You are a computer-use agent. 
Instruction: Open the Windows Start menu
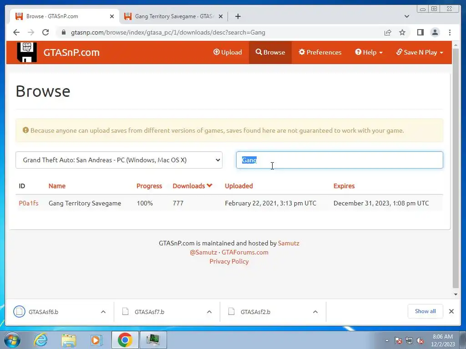coord(11,340)
